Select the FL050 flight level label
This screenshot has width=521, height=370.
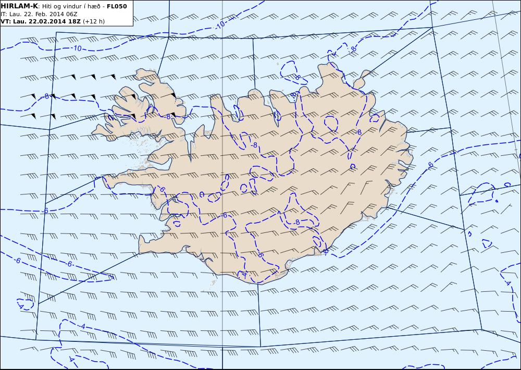pyautogui.click(x=117, y=6)
